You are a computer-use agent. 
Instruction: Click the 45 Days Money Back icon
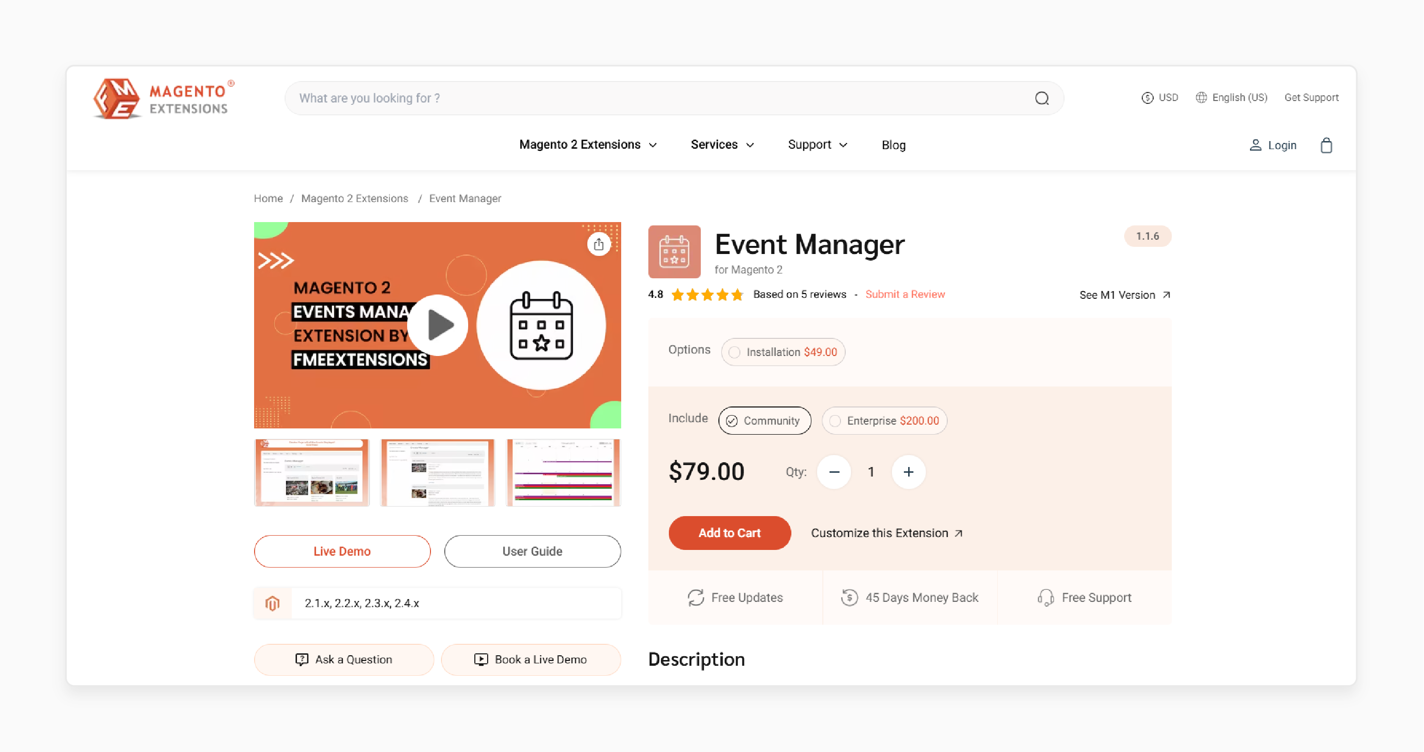tap(850, 598)
